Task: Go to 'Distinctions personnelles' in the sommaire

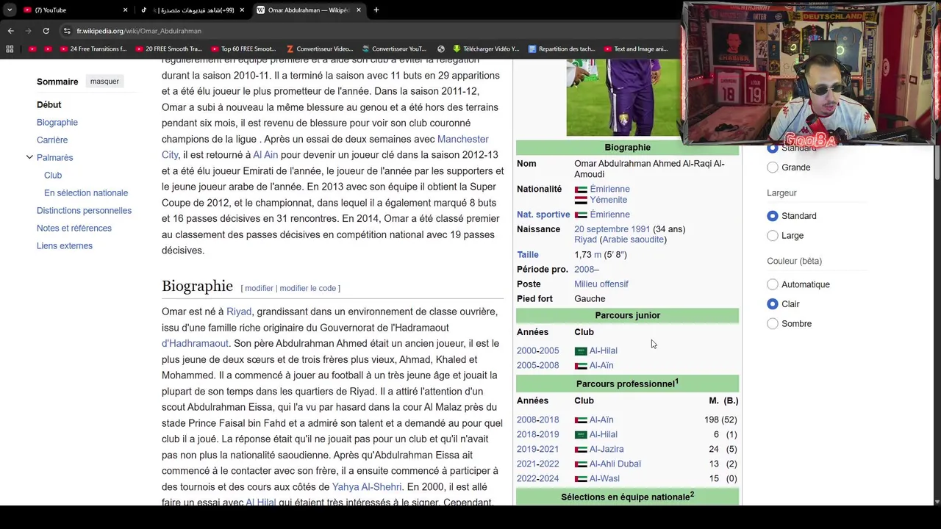Action: coord(84,211)
